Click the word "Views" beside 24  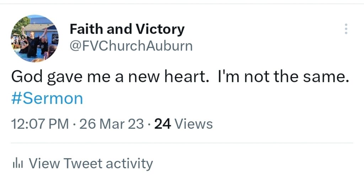[193, 124]
